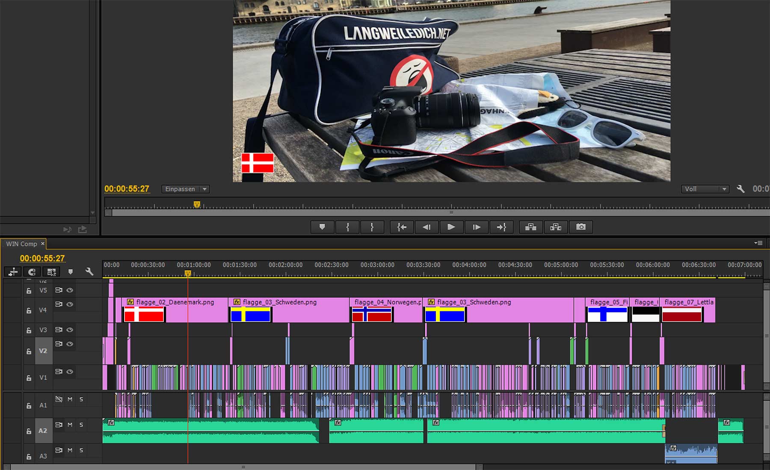Enable the timeline Snap magnet icon
This screenshot has height=470, width=770.
(32, 272)
